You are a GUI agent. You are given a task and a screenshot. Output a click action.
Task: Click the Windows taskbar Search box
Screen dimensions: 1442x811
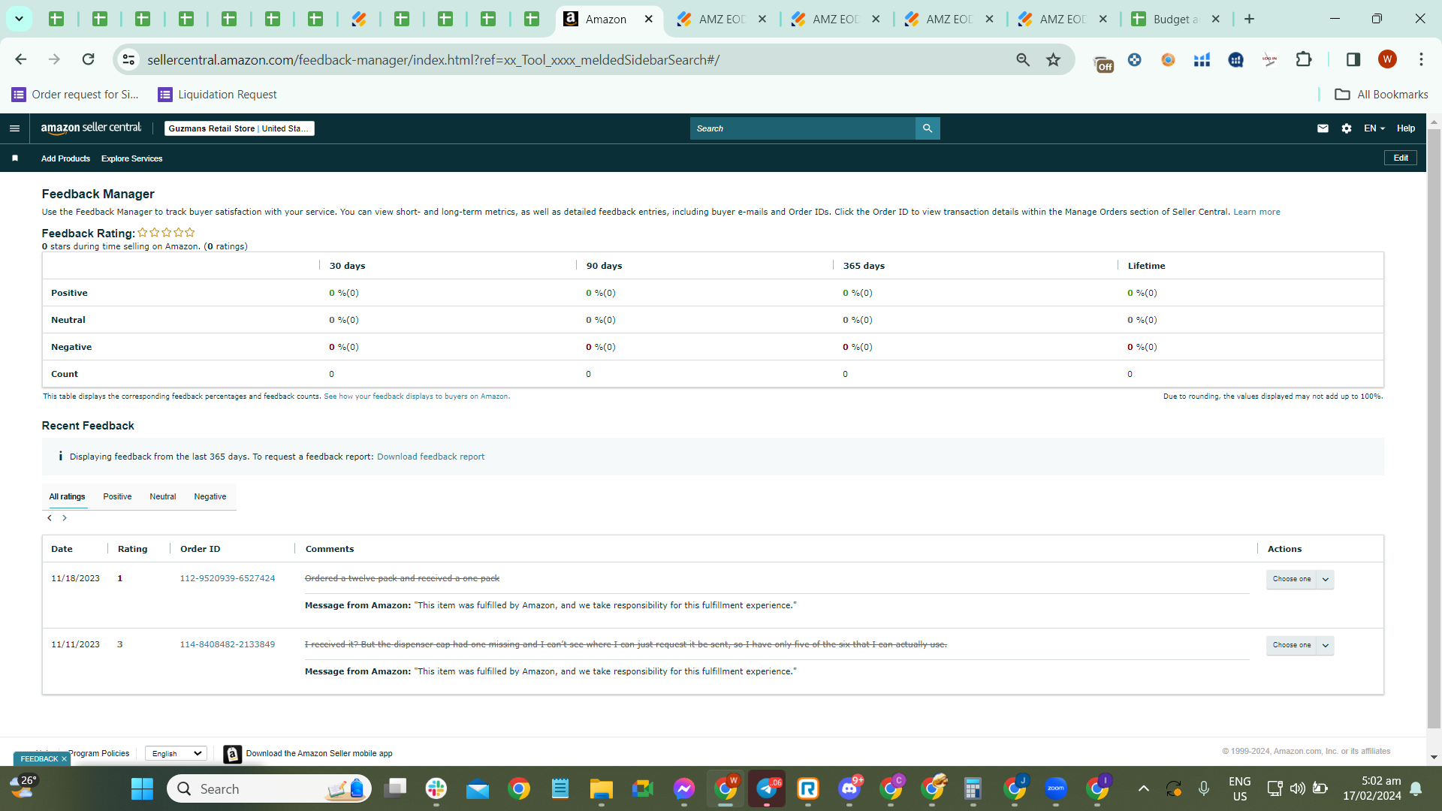point(269,789)
